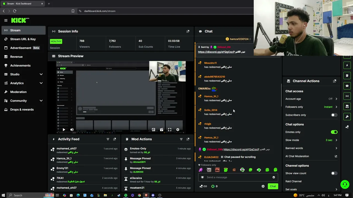Click the lightning bolt icon in right sidebar
The height and width of the screenshot is (198, 353).
pos(347,65)
